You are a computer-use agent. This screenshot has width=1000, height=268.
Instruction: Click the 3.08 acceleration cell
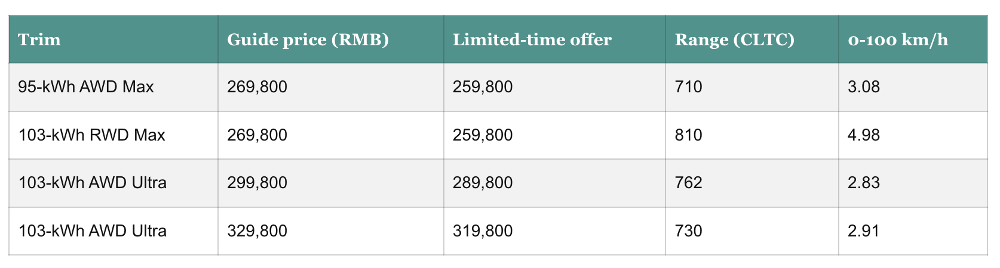863,87
